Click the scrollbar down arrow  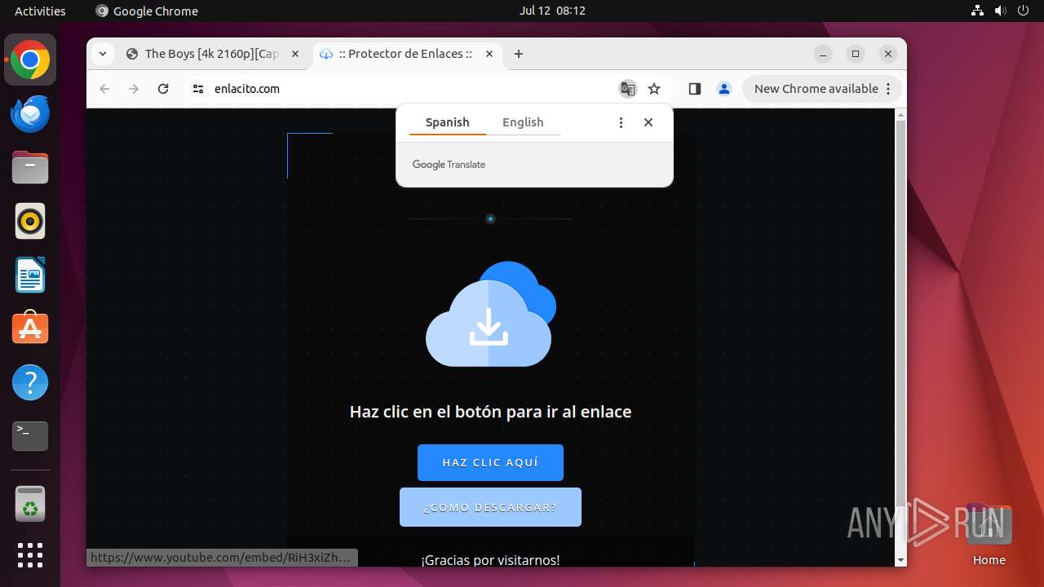(x=900, y=561)
